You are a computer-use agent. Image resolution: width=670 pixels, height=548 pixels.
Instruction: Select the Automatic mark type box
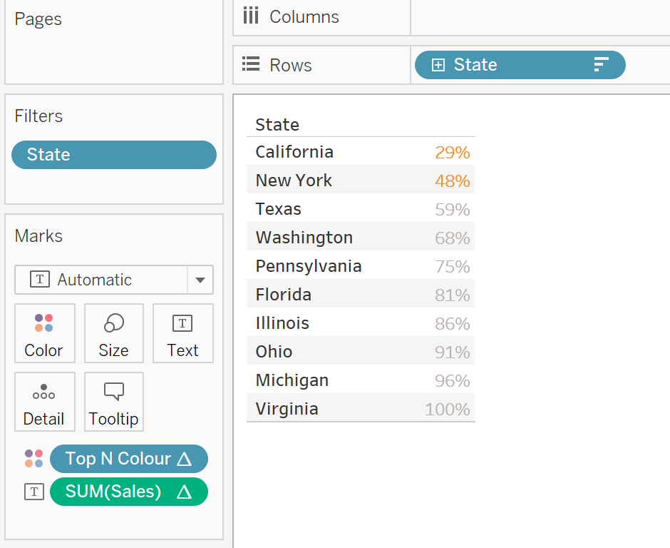[100, 280]
